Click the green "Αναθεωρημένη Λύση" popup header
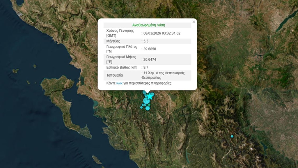298x168 pixels. coord(148,25)
